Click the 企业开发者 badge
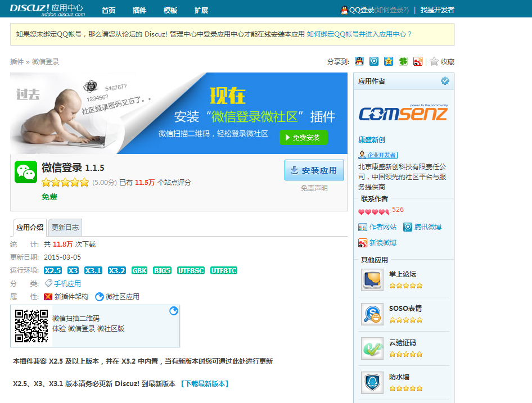The width and height of the screenshot is (532, 403). pyautogui.click(x=378, y=155)
